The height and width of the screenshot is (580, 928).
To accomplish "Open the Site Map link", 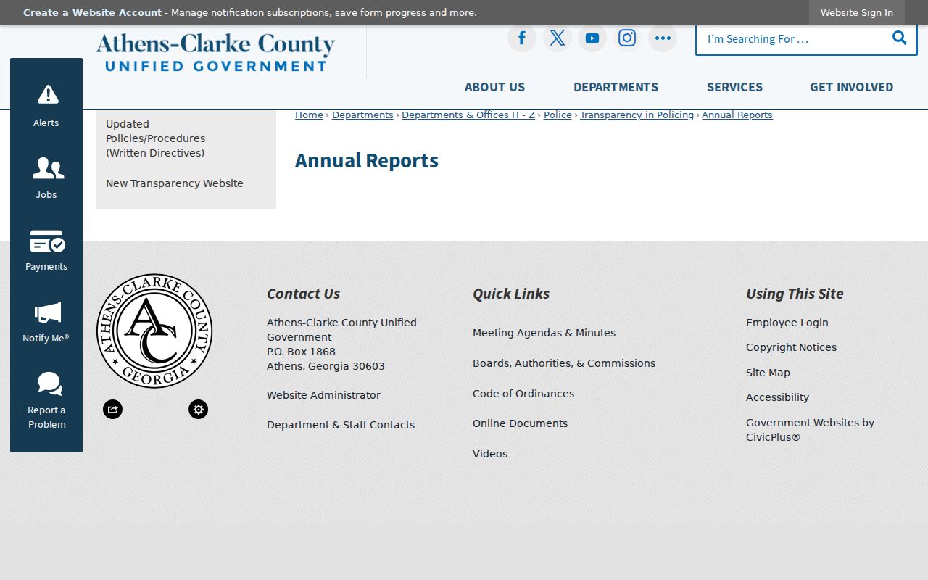I will coord(768,373).
